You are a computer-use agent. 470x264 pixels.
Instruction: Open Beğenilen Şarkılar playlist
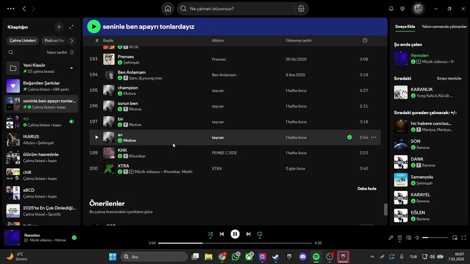tap(41, 86)
